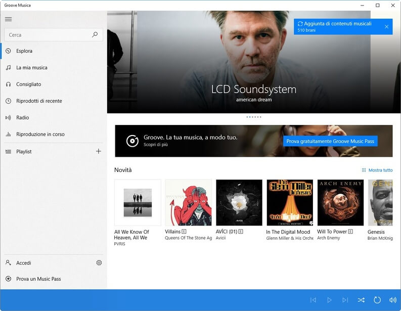The image size is (401, 311).
Task: Open the LCD Soundsystem hero banner
Action: pos(254,62)
